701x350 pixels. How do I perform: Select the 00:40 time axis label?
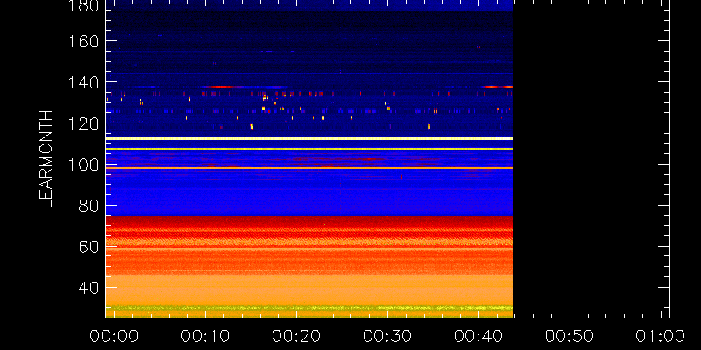(x=478, y=336)
